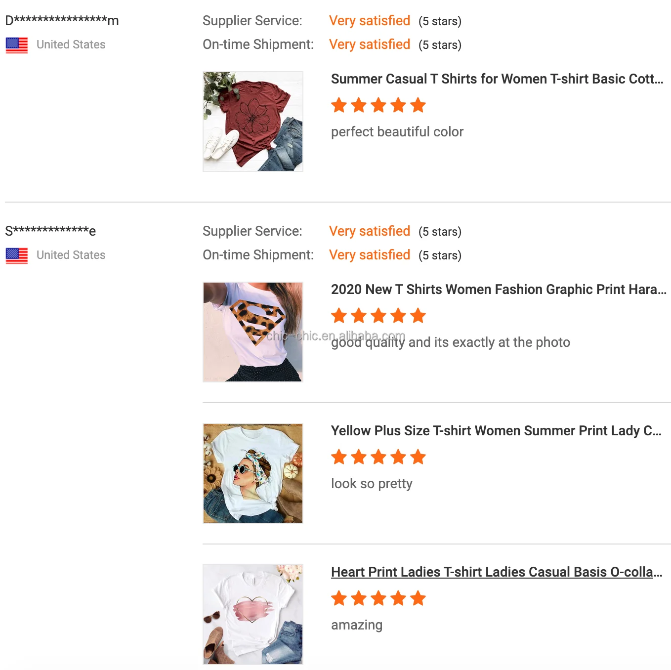Click the 'perfect beautiful color' review text
Viewport: 671px width, 670px height.
tap(397, 132)
